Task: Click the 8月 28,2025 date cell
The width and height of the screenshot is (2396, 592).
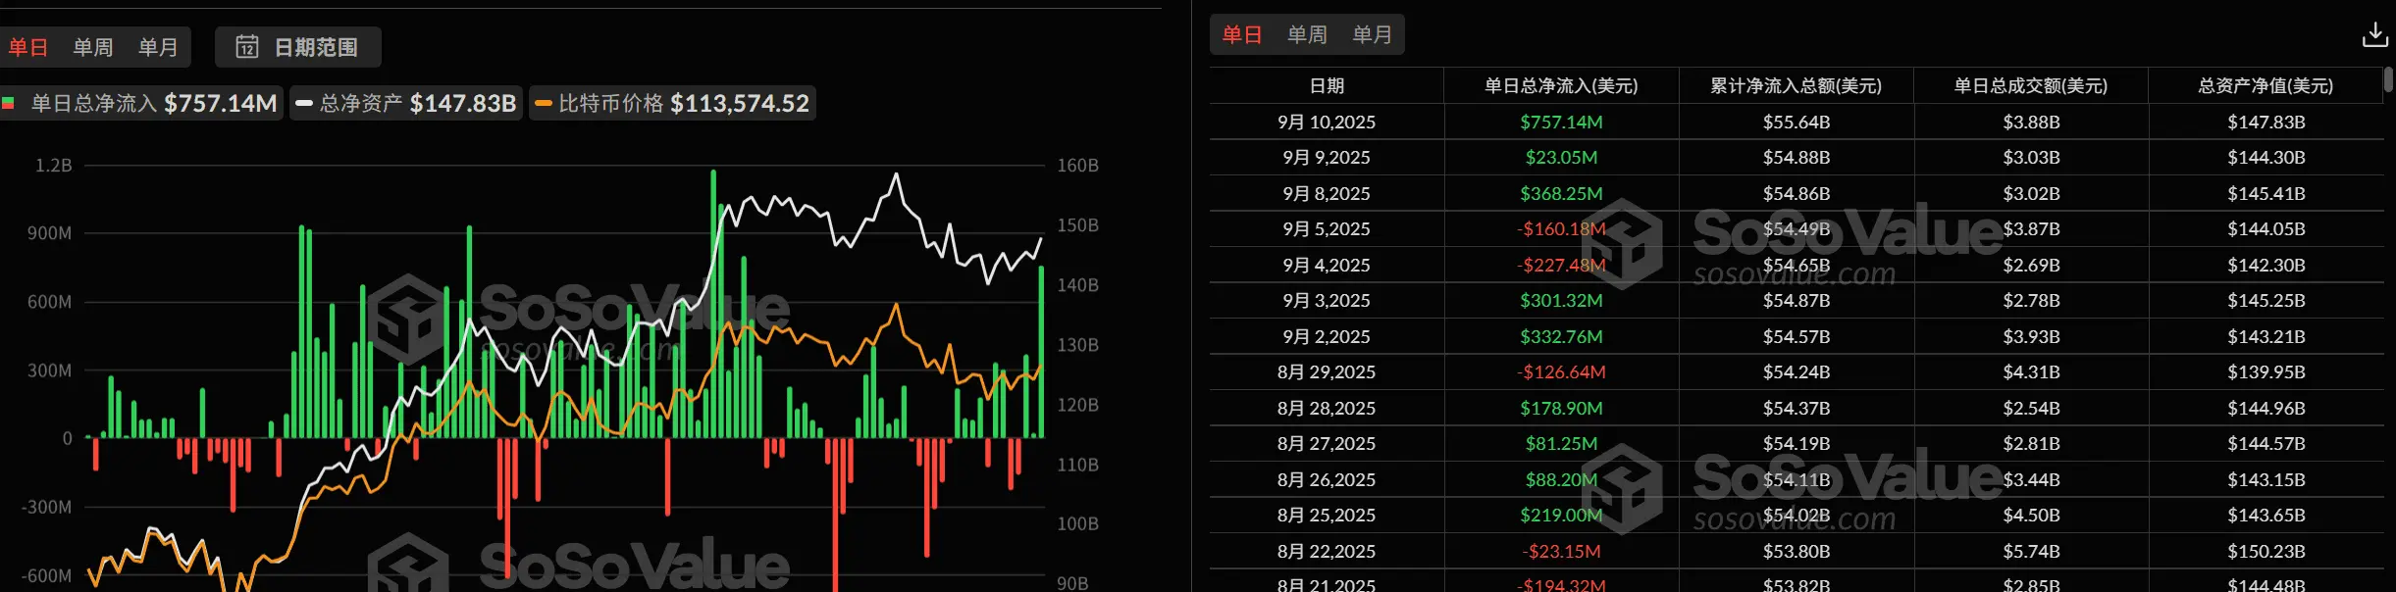Action: click(1327, 408)
